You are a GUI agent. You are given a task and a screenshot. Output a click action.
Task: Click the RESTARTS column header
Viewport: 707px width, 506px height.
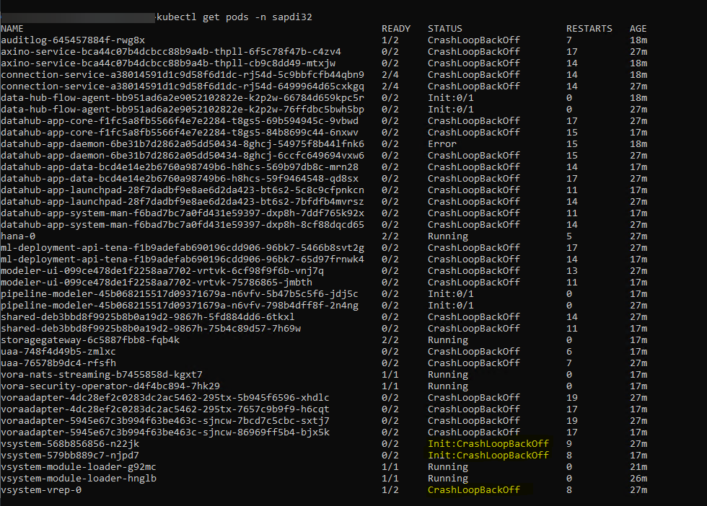point(589,28)
